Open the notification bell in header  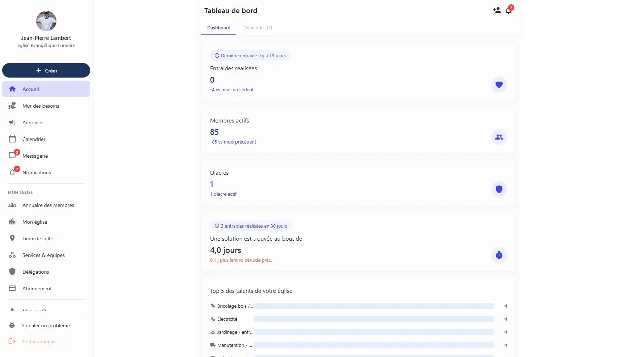[x=509, y=11]
